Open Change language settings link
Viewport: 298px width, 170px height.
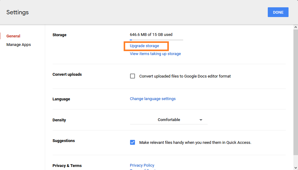coord(153,99)
